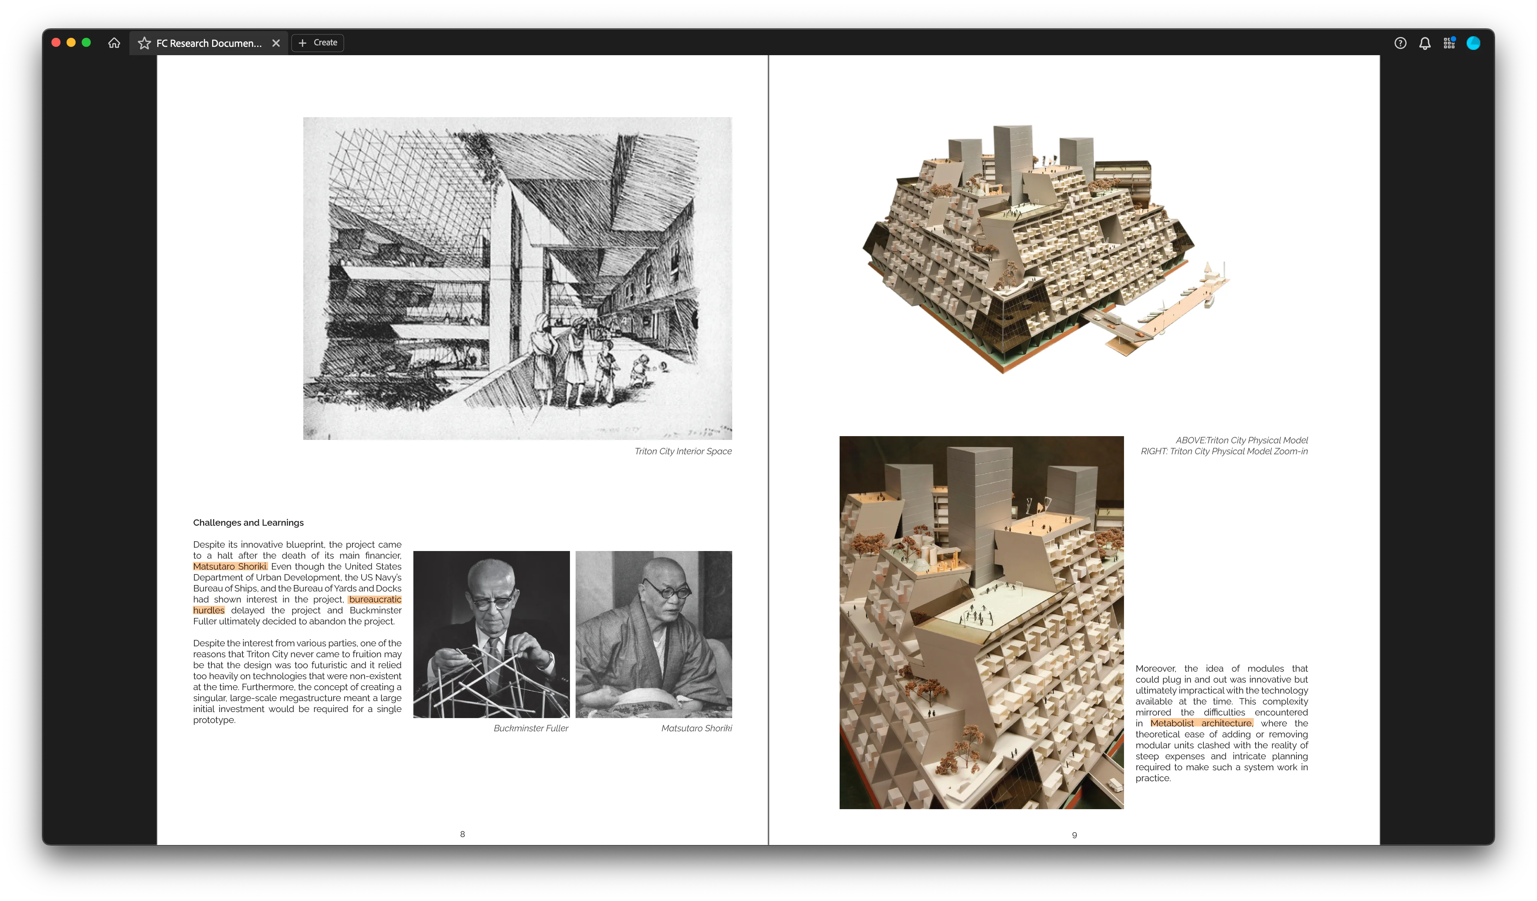This screenshot has width=1537, height=901.
Task: Open the notifications bell
Action: pyautogui.click(x=1425, y=43)
